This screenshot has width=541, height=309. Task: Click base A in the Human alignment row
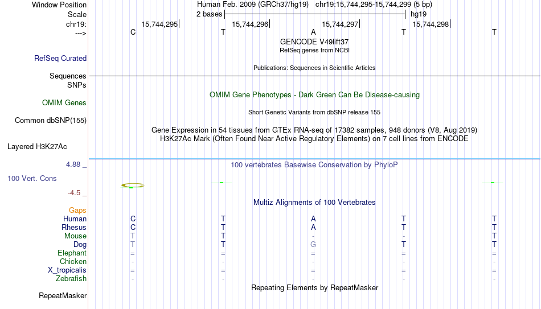(313, 219)
